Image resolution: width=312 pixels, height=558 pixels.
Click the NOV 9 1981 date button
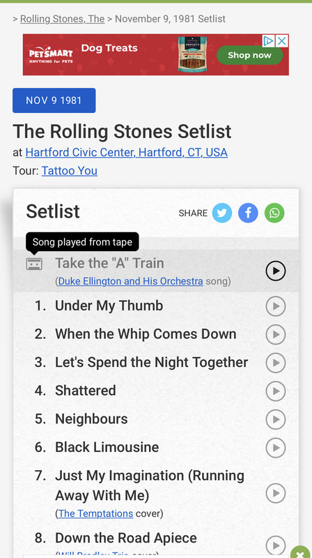coord(54,100)
